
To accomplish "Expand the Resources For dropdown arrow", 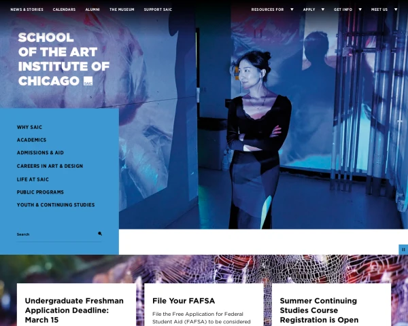I will 292,10.
